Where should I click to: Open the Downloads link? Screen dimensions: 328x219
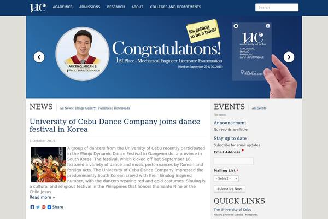tap(122, 108)
